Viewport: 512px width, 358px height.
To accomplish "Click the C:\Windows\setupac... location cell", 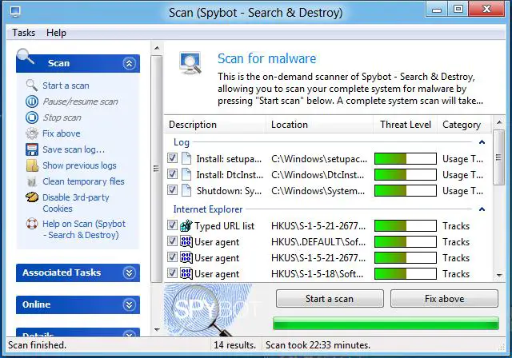I will click(x=319, y=159).
